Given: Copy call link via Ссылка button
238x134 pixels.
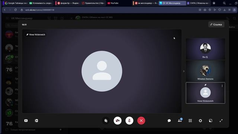Looking at the screenshot, I should [x=216, y=25].
